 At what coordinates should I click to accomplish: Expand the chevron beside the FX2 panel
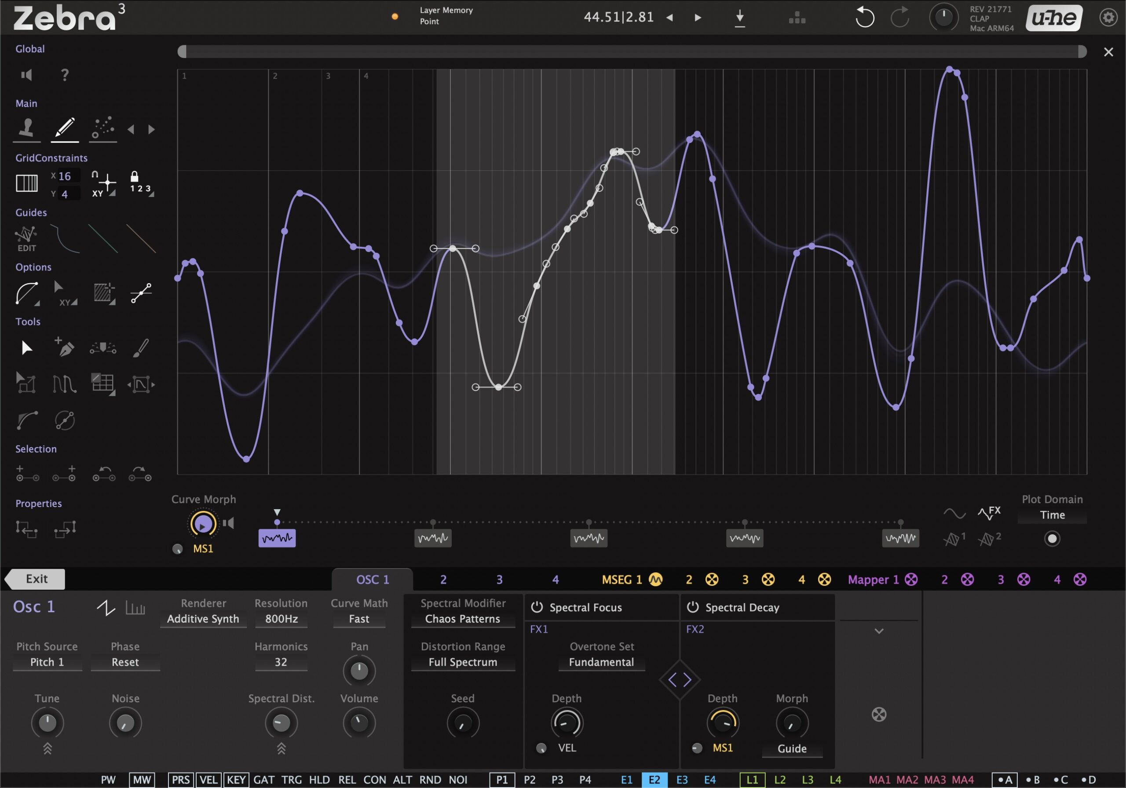(878, 631)
